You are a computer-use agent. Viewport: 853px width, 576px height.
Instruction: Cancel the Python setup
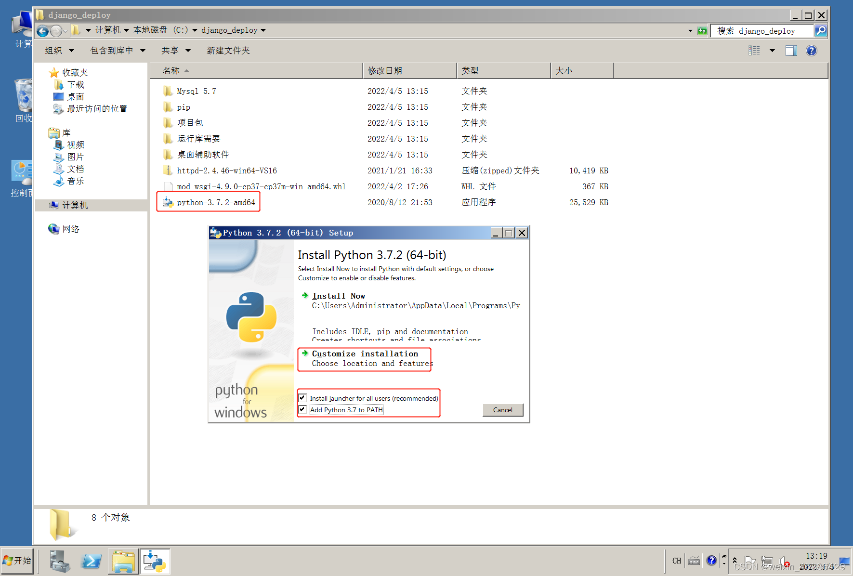pyautogui.click(x=503, y=410)
